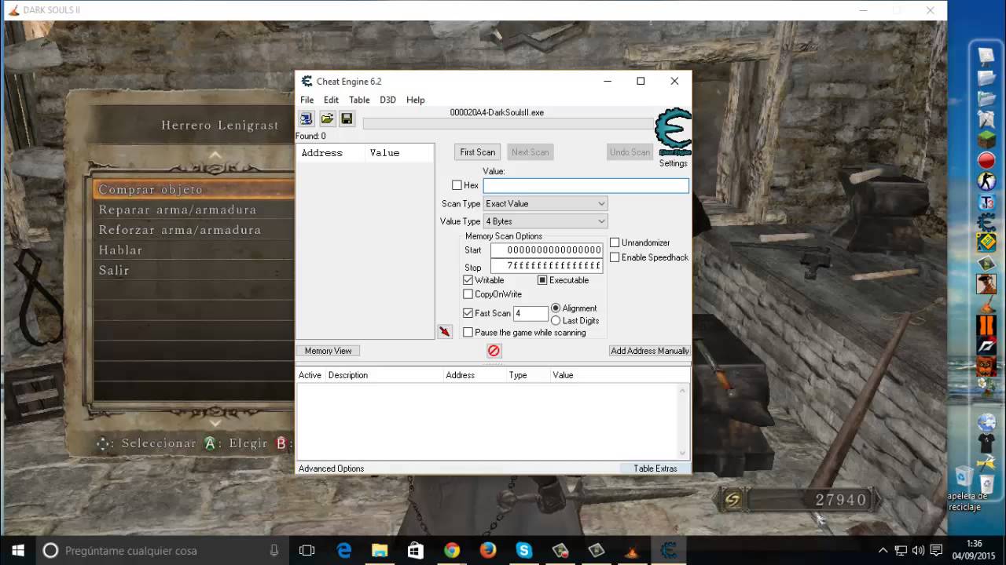Open Firefox from the taskbar
The height and width of the screenshot is (565, 1006).
(488, 550)
